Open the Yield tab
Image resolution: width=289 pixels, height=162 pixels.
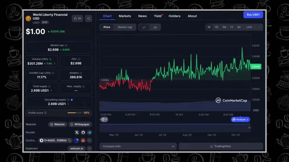click(158, 16)
